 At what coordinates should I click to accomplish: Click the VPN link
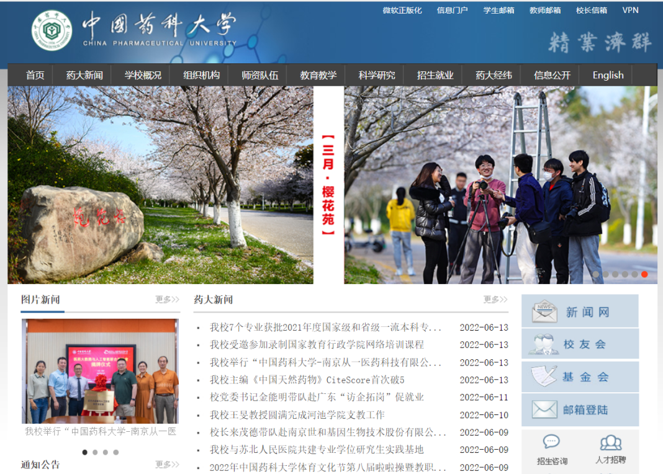click(x=631, y=11)
